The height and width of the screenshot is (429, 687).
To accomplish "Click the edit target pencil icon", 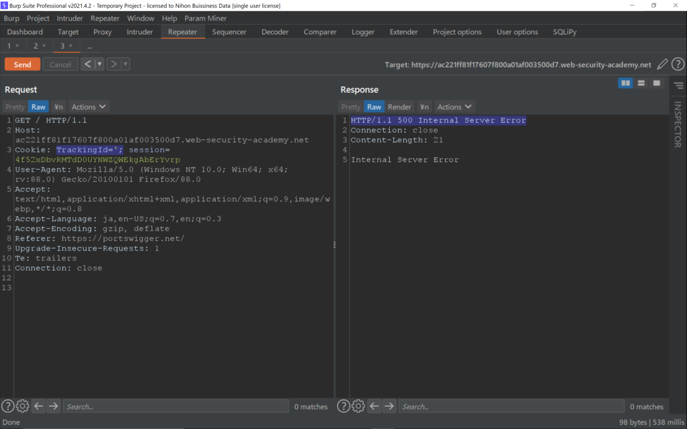I will (x=662, y=64).
